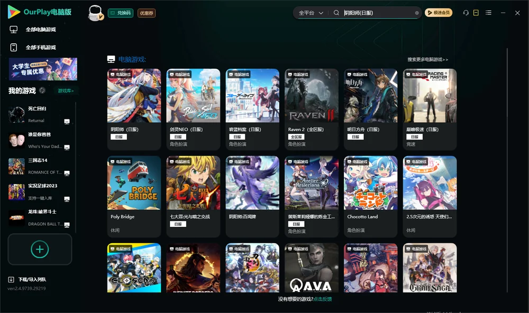Clear the search field text
529x313 pixels.
(417, 13)
